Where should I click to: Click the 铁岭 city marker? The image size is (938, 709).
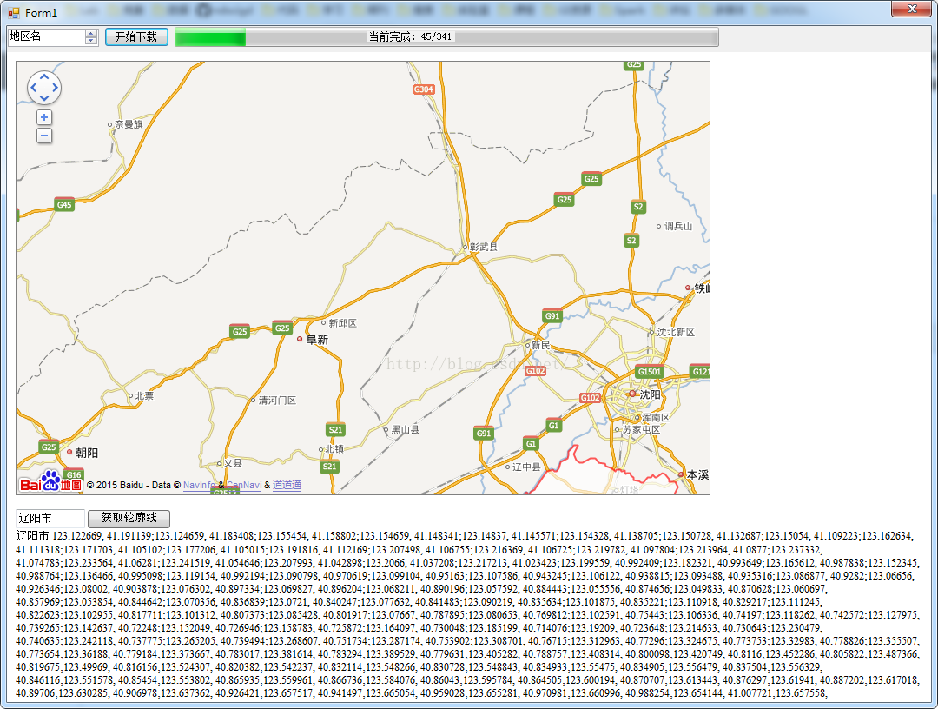688,288
